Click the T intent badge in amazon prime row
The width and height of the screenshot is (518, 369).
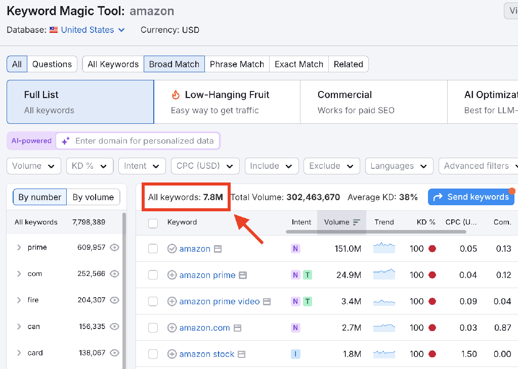click(308, 275)
